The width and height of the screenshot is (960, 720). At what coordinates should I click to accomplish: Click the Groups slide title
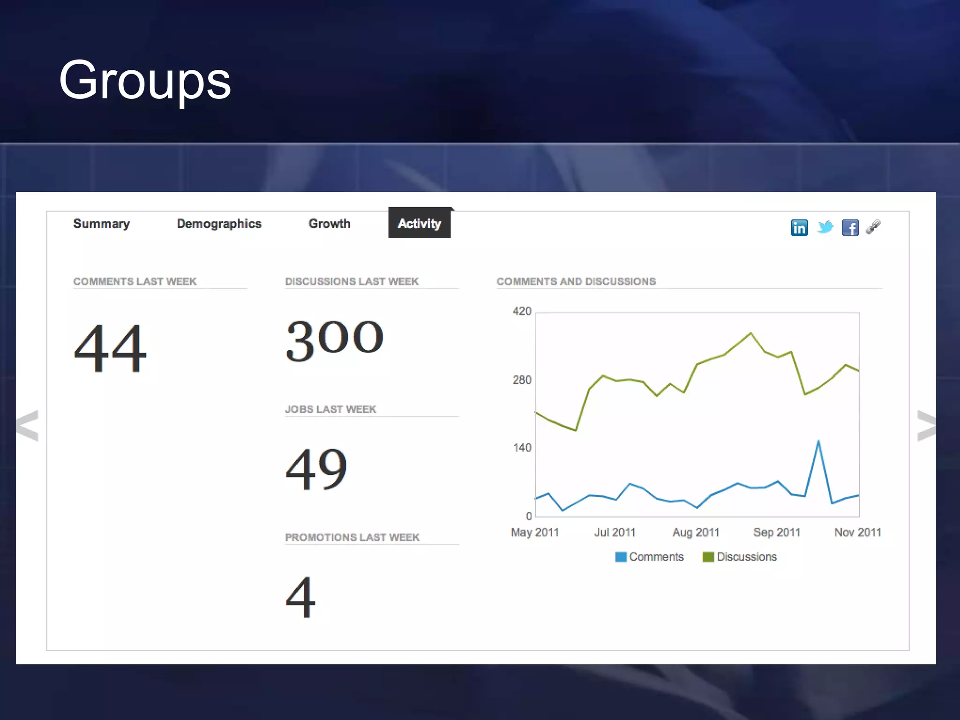click(145, 81)
